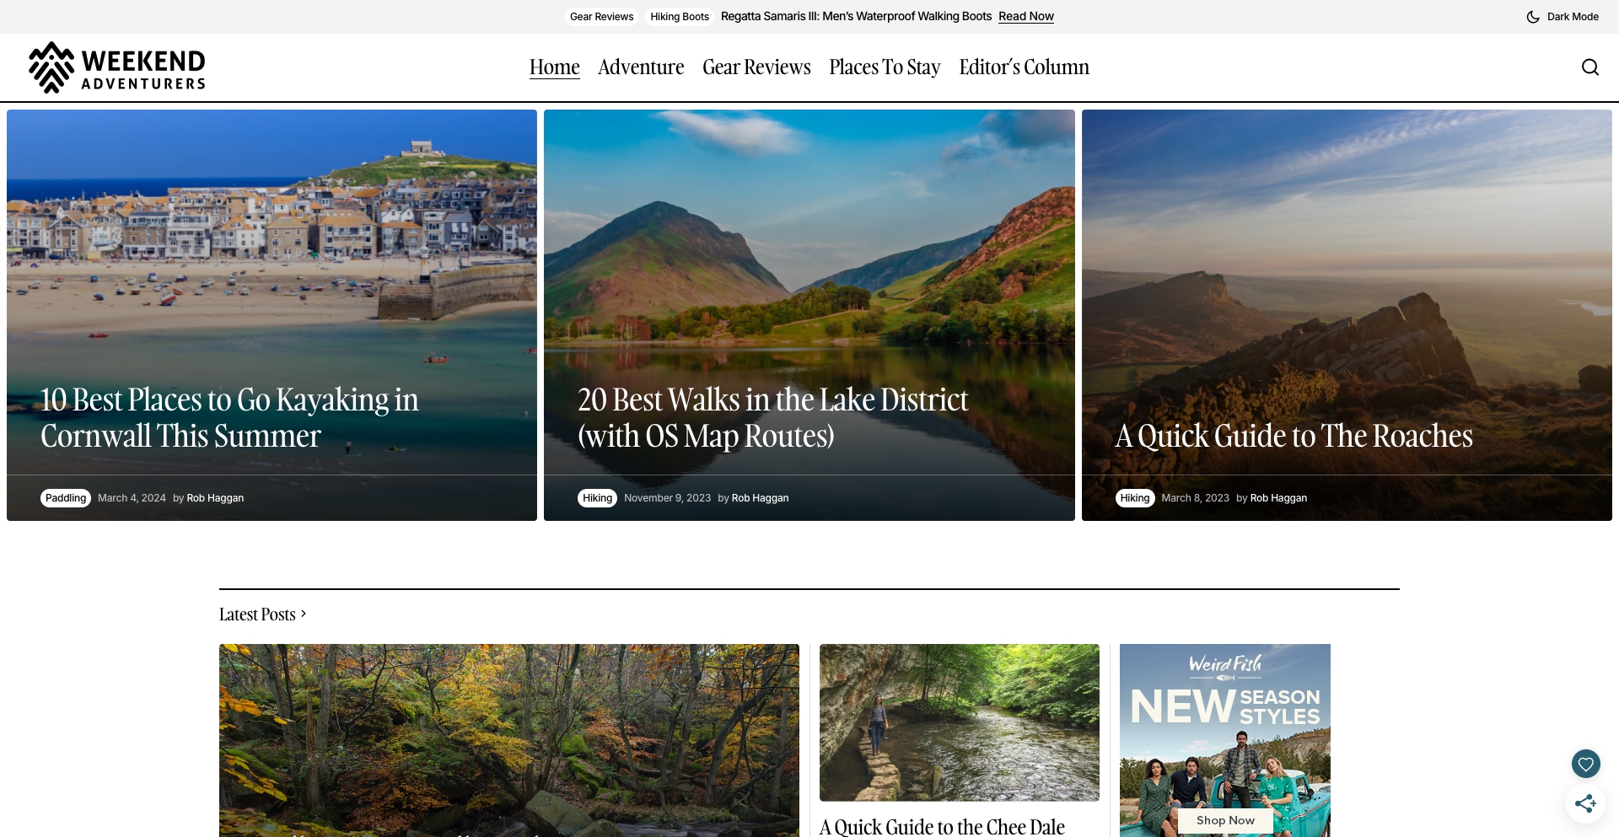The image size is (1619, 837).
Task: Click the Read Now link
Action: click(x=1025, y=16)
